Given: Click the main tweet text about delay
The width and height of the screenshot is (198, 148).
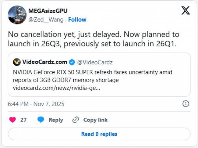Looking at the screenshot, I should tap(94, 39).
